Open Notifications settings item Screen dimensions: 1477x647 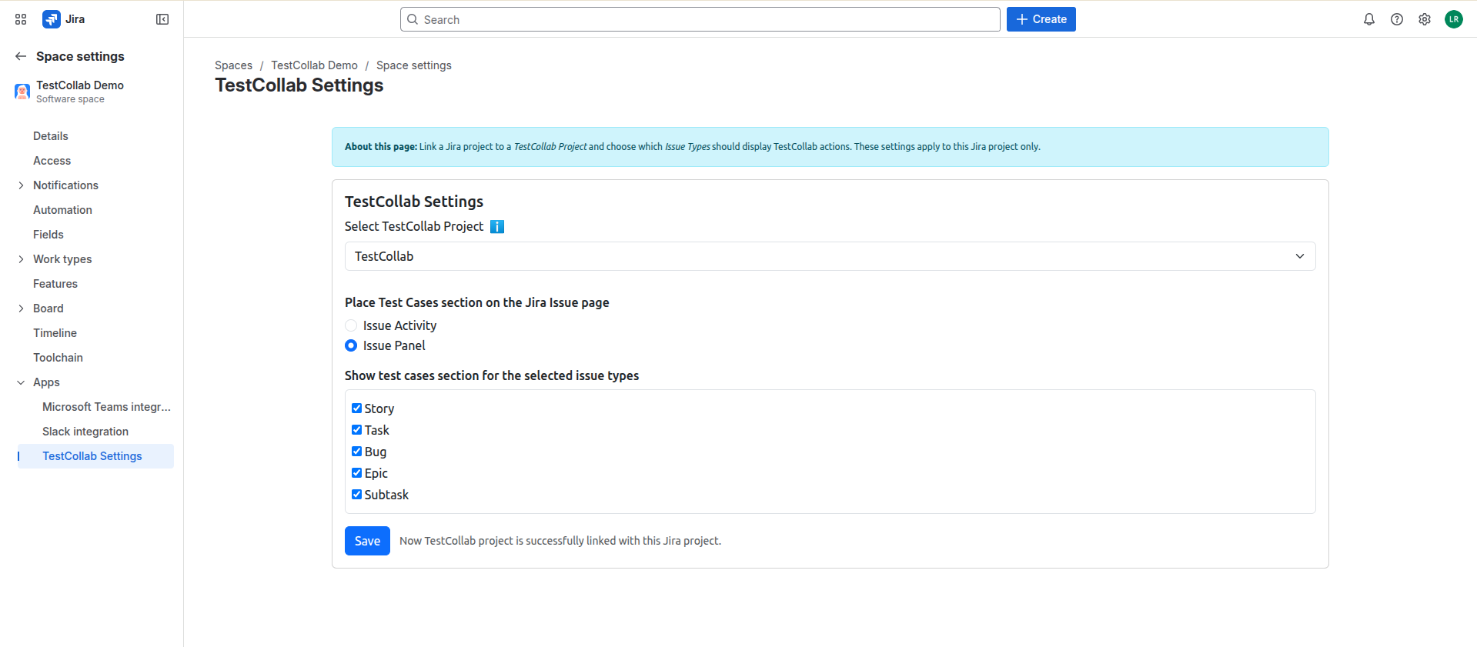coord(65,185)
